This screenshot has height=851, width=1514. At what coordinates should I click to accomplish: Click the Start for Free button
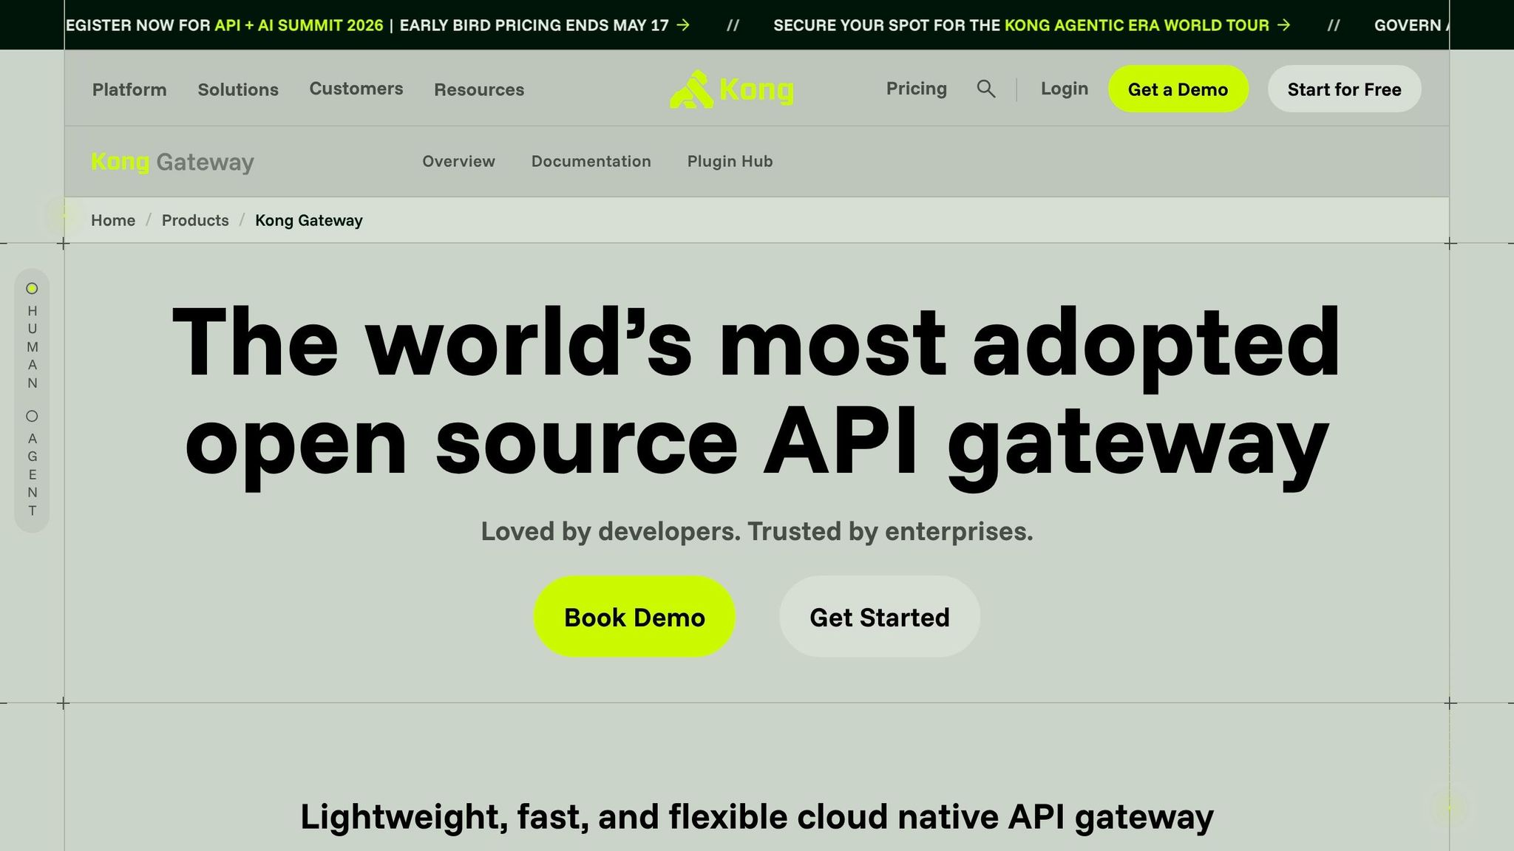pyautogui.click(x=1345, y=89)
